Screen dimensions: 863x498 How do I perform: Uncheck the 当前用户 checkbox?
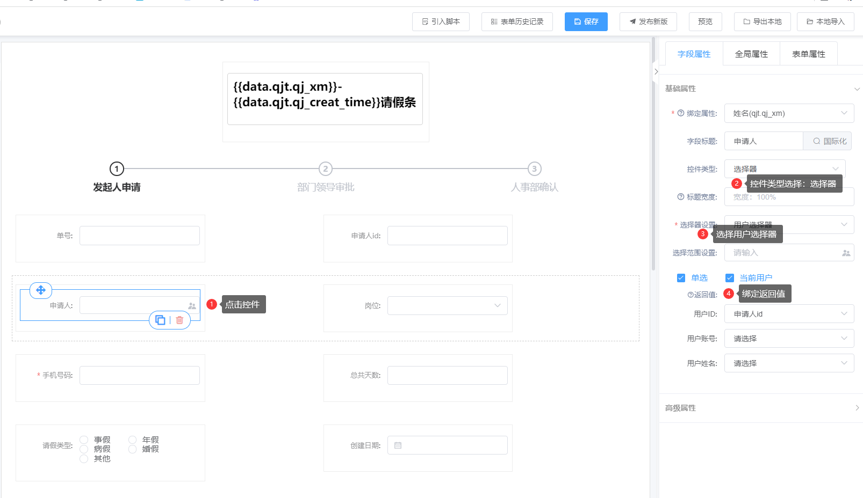click(729, 278)
